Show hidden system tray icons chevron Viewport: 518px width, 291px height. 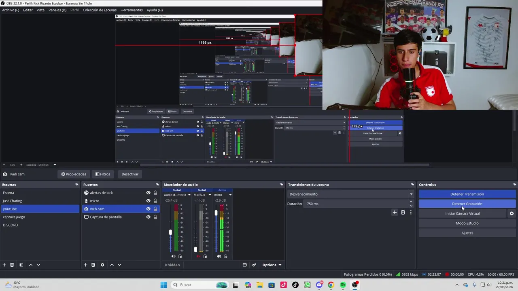tap(457, 285)
